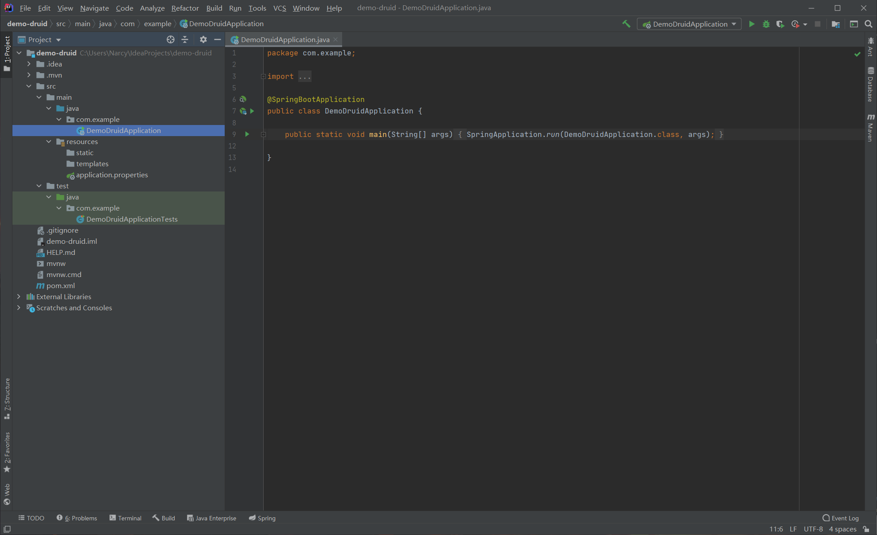Toggle tool window bars in the bottom-left corner

tap(7, 529)
